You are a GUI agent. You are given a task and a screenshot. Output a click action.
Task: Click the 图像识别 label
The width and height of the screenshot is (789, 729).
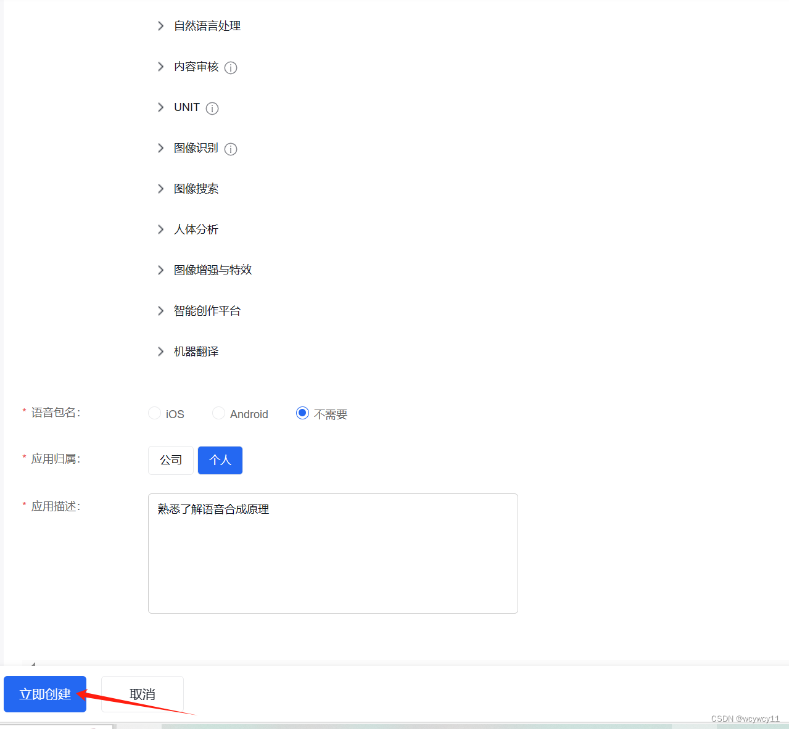click(x=196, y=148)
